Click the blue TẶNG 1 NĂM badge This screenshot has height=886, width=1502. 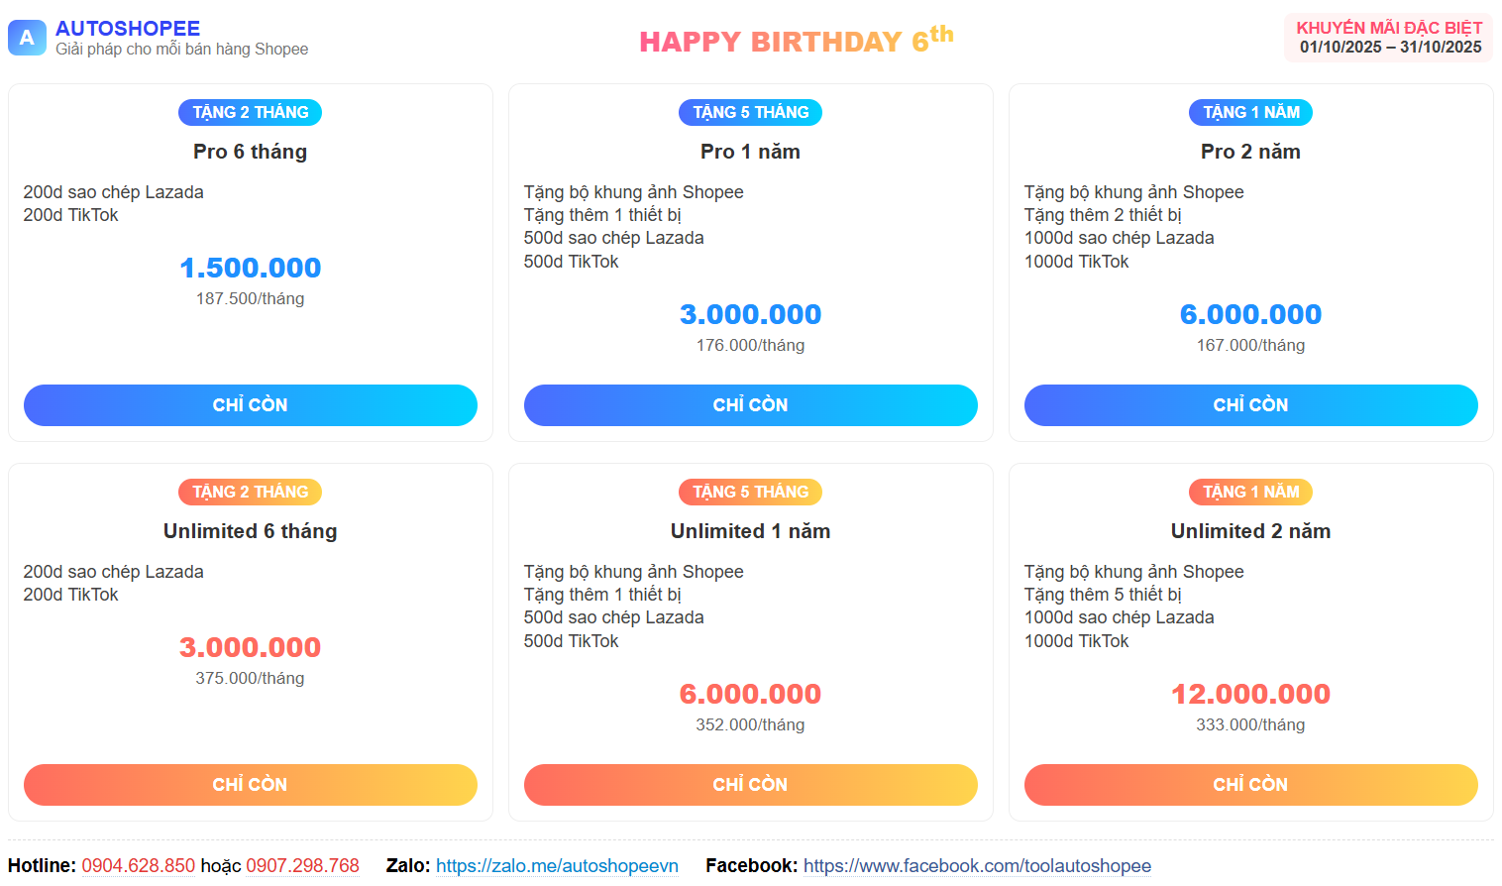1250,112
